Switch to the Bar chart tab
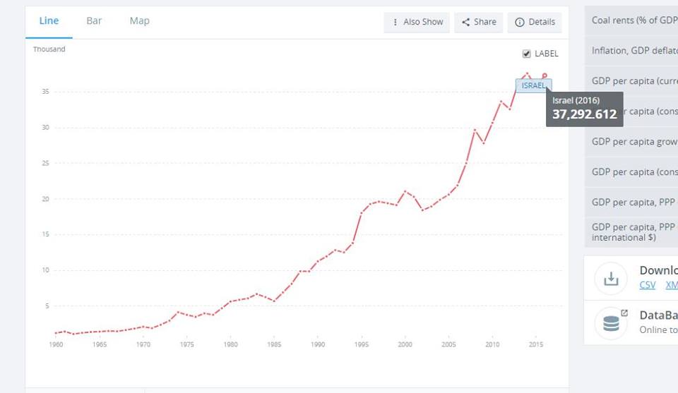 pyautogui.click(x=94, y=21)
